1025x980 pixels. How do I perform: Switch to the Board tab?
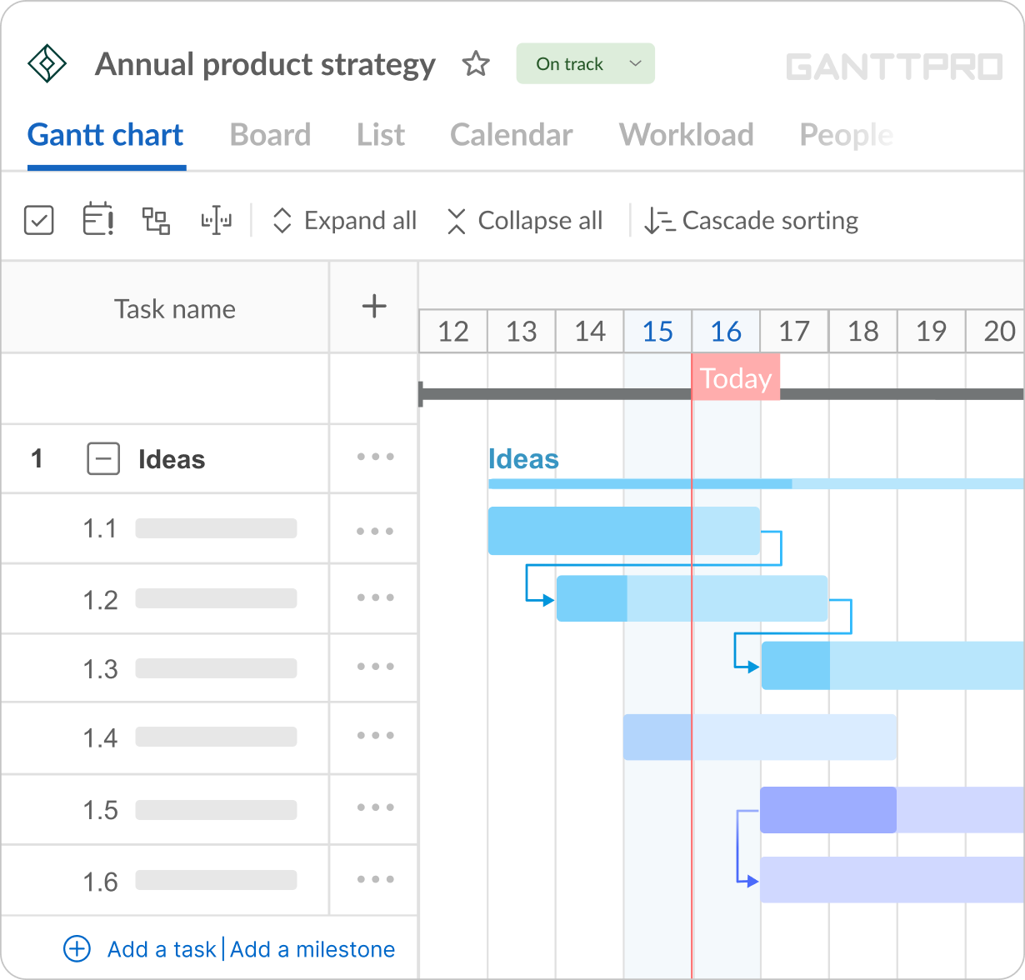point(270,135)
